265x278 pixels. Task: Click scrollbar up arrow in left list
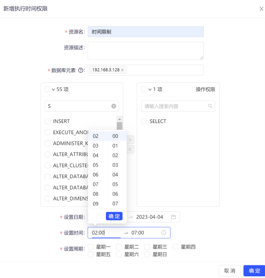119,119
